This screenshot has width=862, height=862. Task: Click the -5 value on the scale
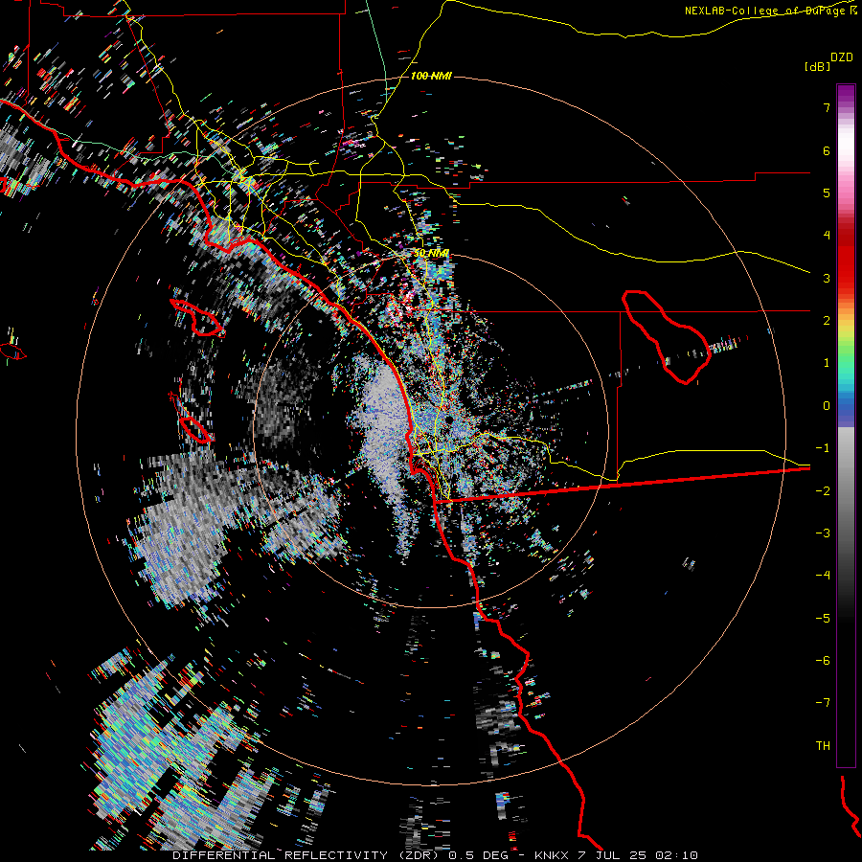[823, 619]
